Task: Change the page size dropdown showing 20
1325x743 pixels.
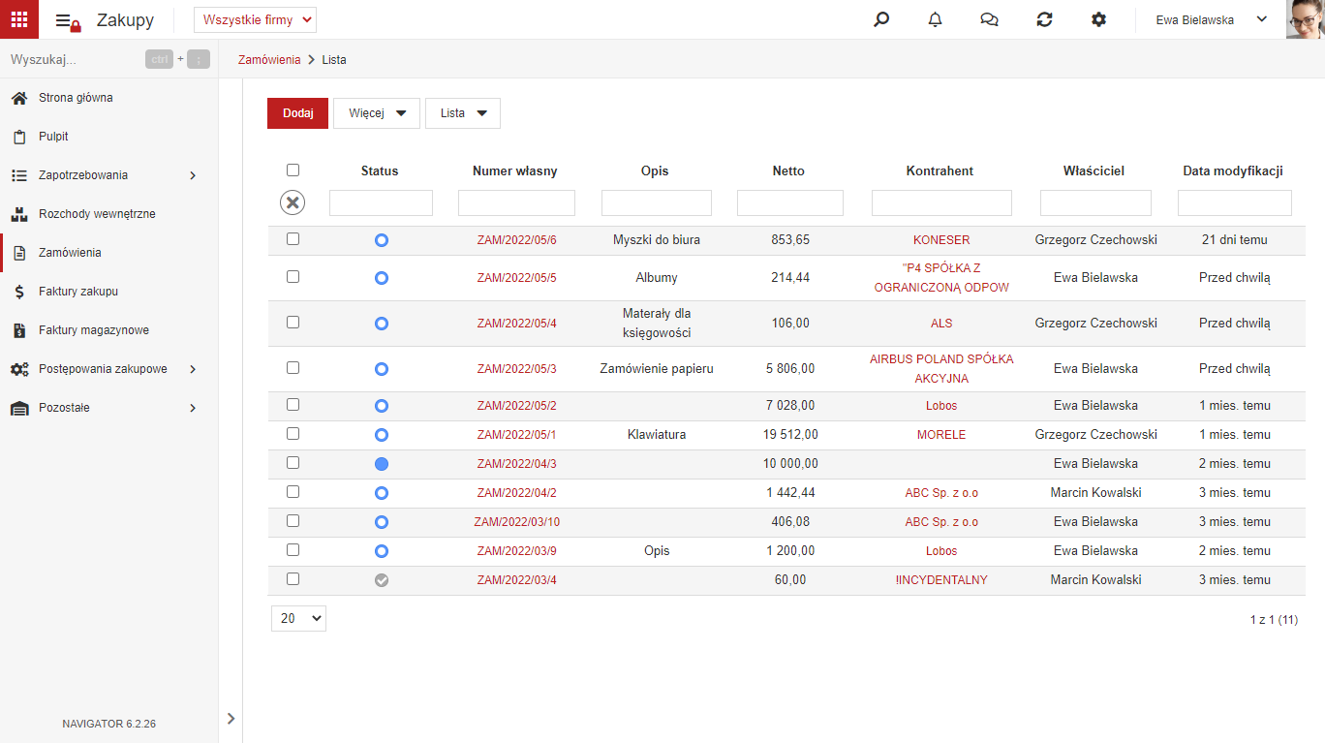Action: [x=298, y=618]
